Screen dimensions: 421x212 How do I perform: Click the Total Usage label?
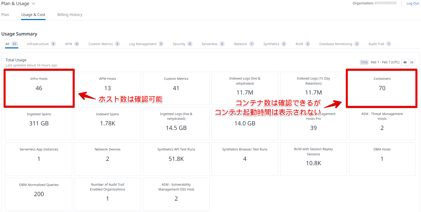(16, 60)
